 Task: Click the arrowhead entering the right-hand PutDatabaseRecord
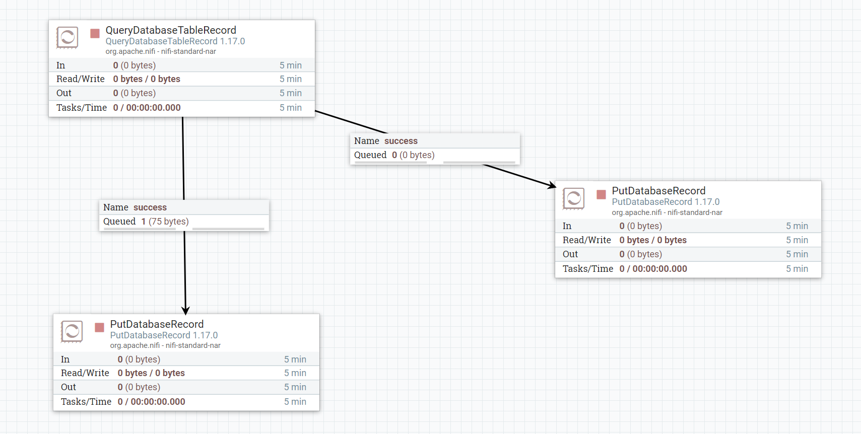click(551, 185)
